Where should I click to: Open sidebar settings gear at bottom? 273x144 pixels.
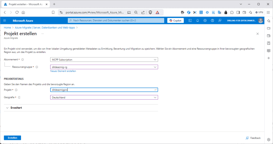(x=269, y=140)
